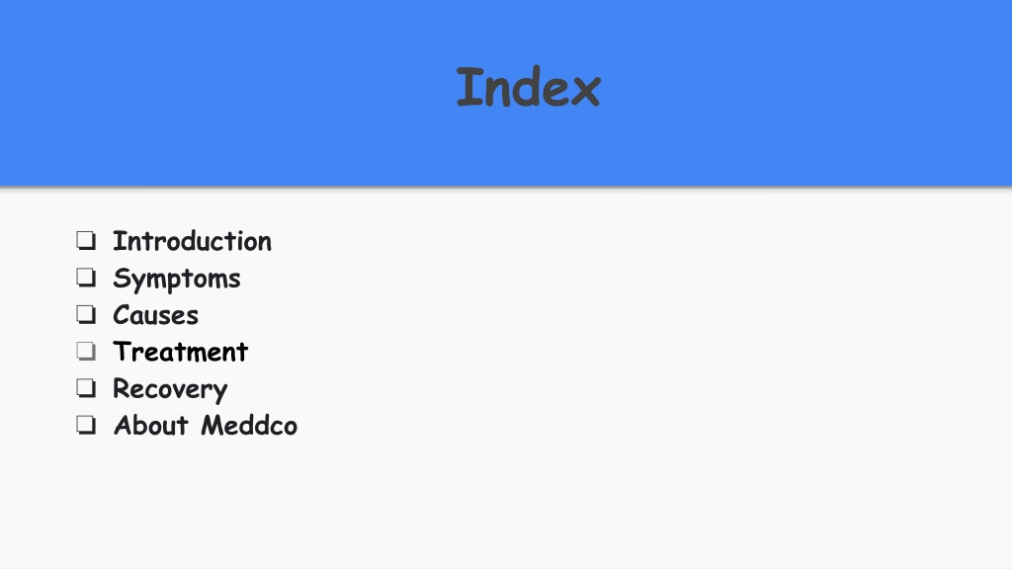The image size is (1012, 569).
Task: Click the Index slide title
Action: point(529,87)
